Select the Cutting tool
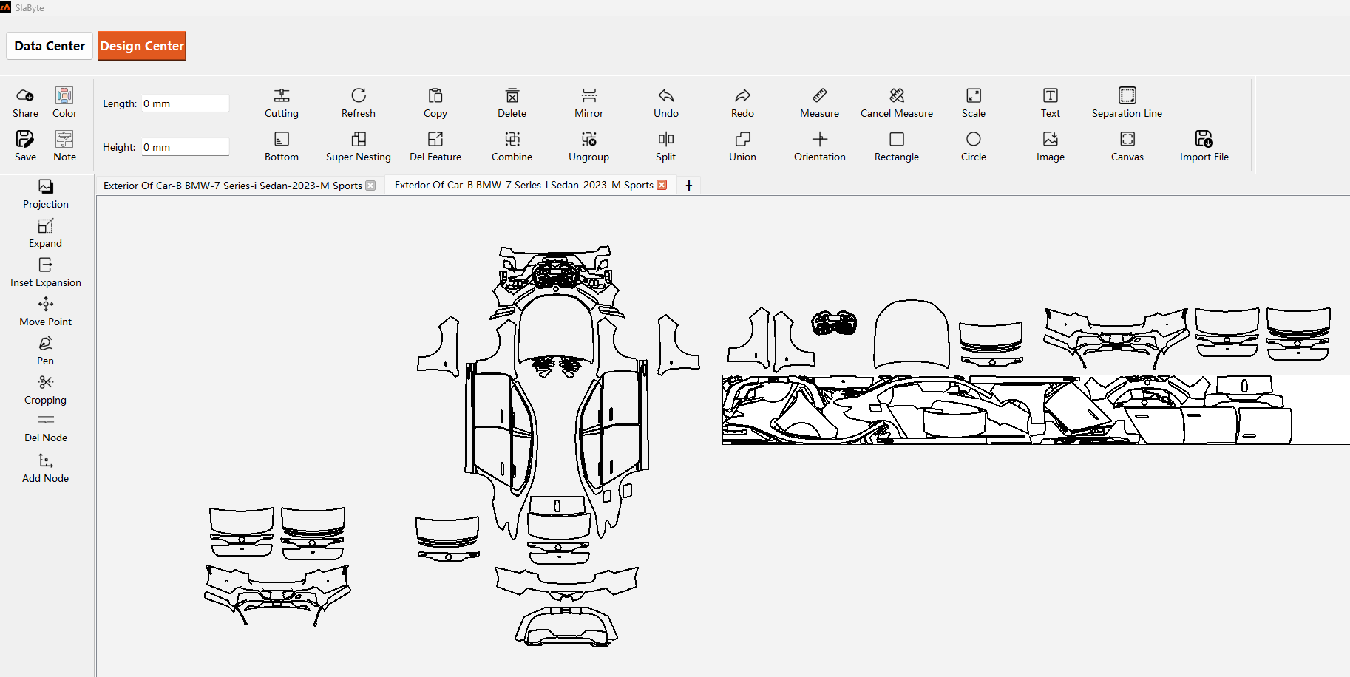Viewport: 1350px width, 677px height. click(282, 103)
